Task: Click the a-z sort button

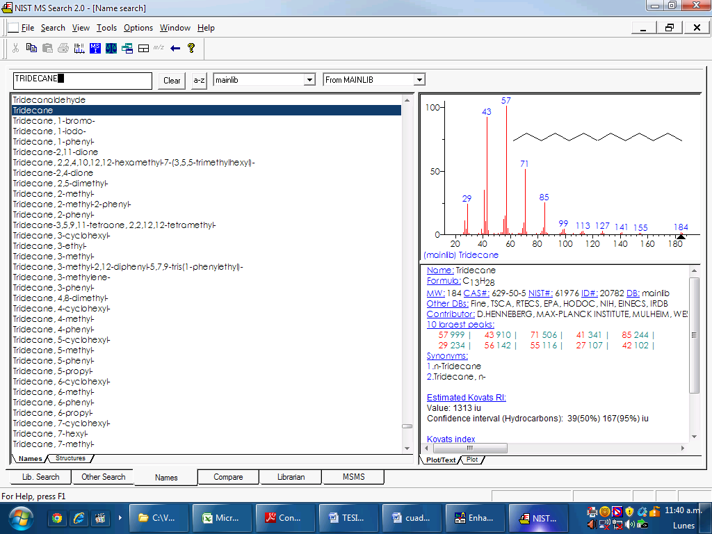Action: [199, 81]
